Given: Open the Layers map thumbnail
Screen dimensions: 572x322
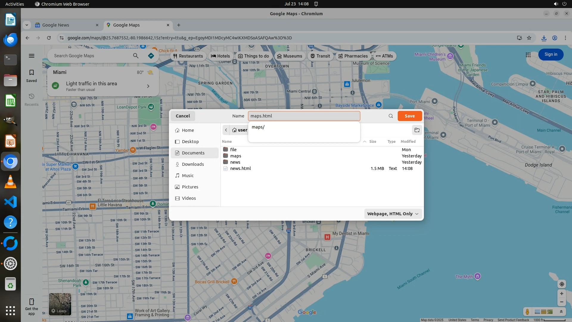Looking at the screenshot, I should (60, 304).
